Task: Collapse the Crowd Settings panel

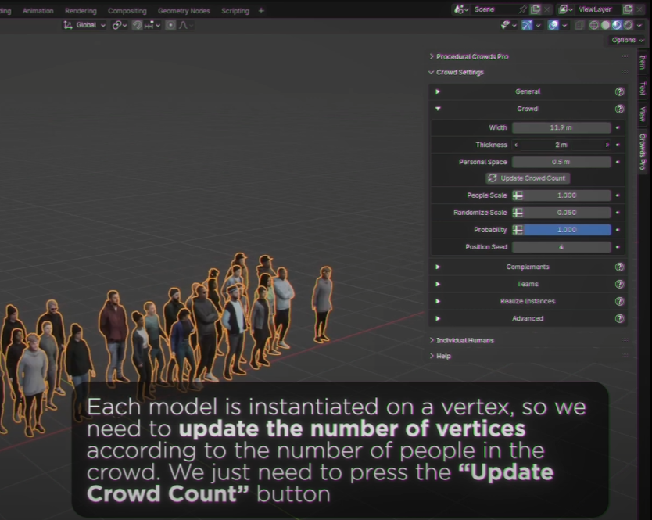Action: (x=432, y=73)
